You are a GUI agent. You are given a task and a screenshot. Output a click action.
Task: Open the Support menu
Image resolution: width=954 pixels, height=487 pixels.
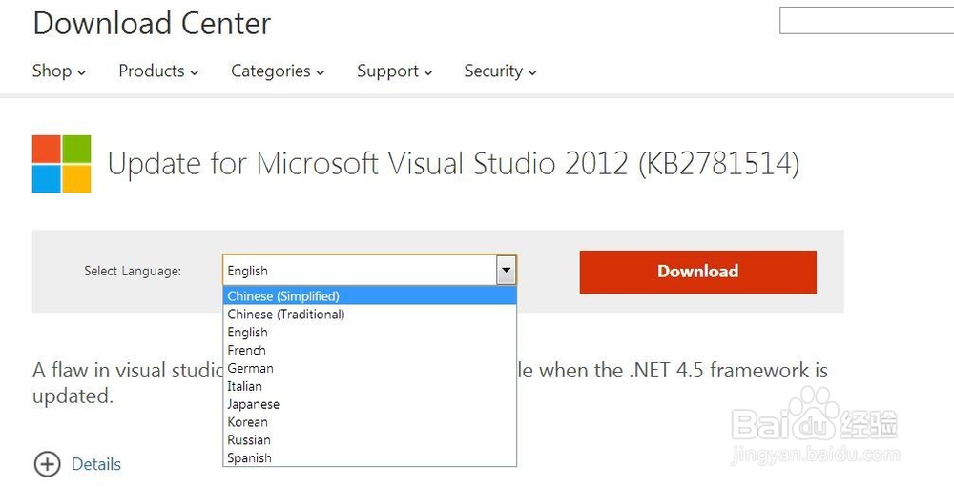(x=395, y=71)
